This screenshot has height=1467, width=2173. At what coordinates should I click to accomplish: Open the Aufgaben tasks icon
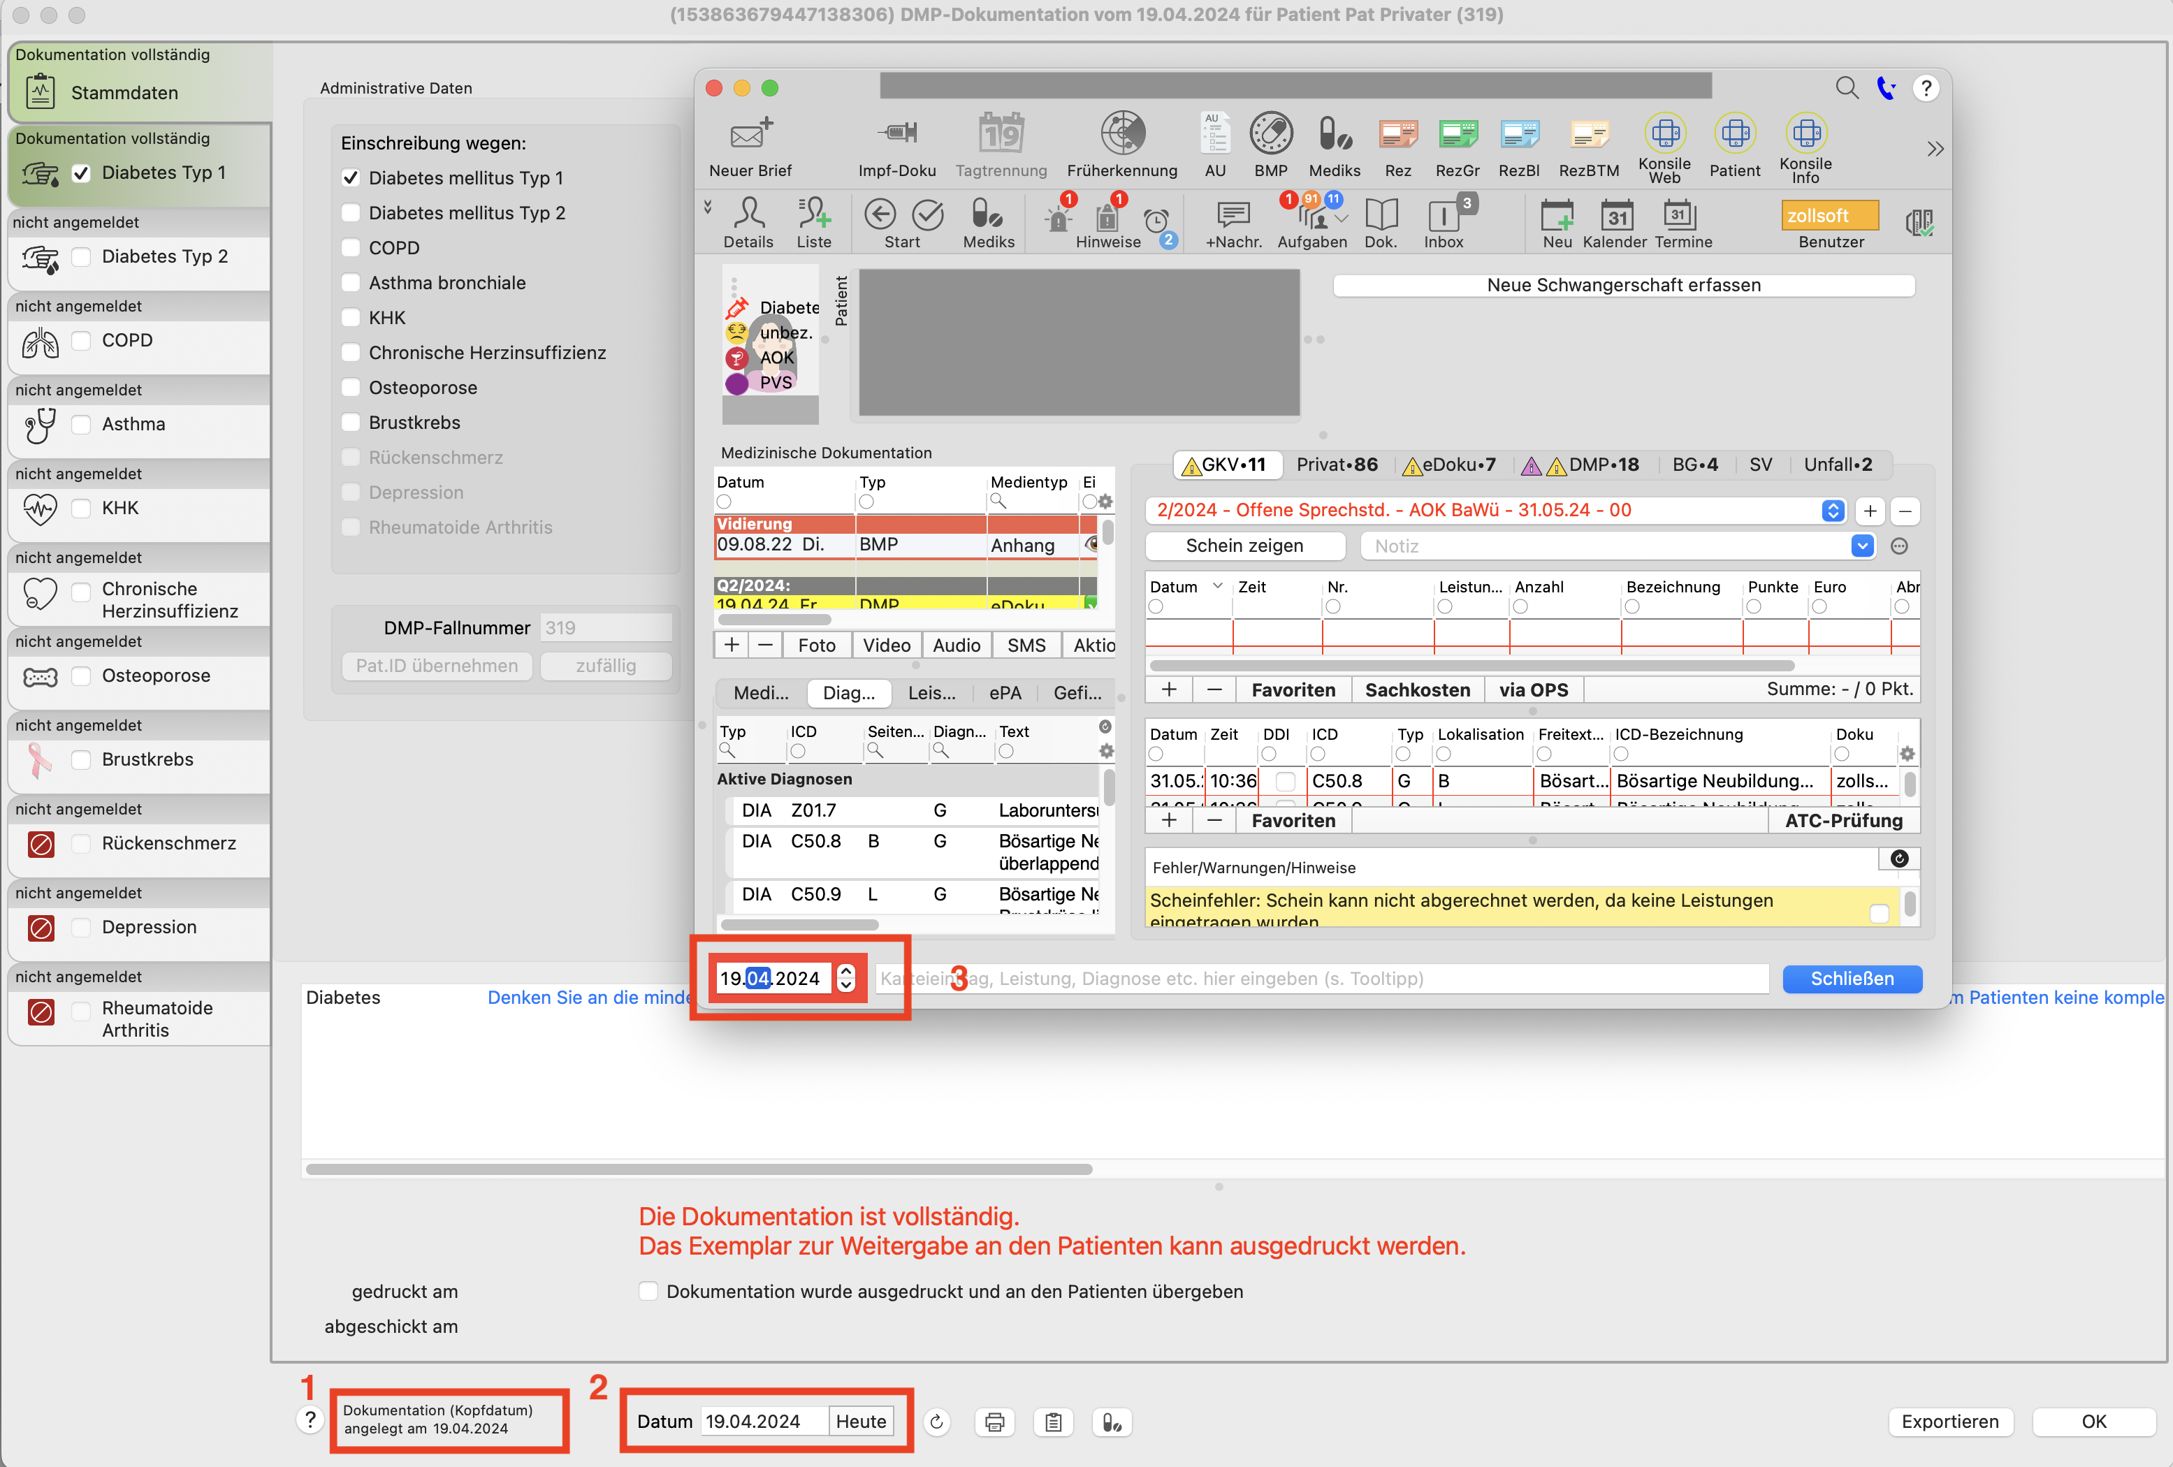[x=1313, y=216]
